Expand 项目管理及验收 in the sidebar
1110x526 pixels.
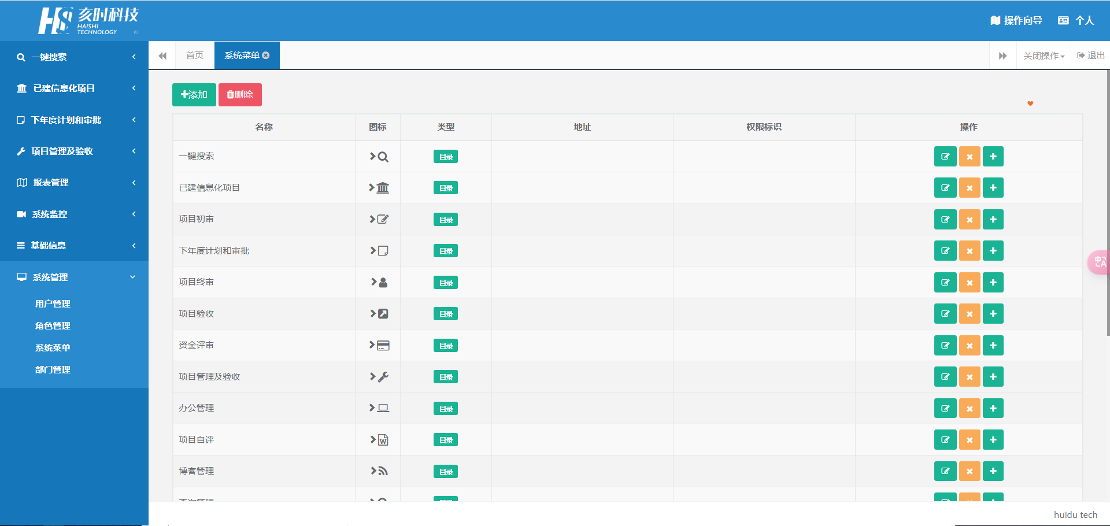click(74, 151)
